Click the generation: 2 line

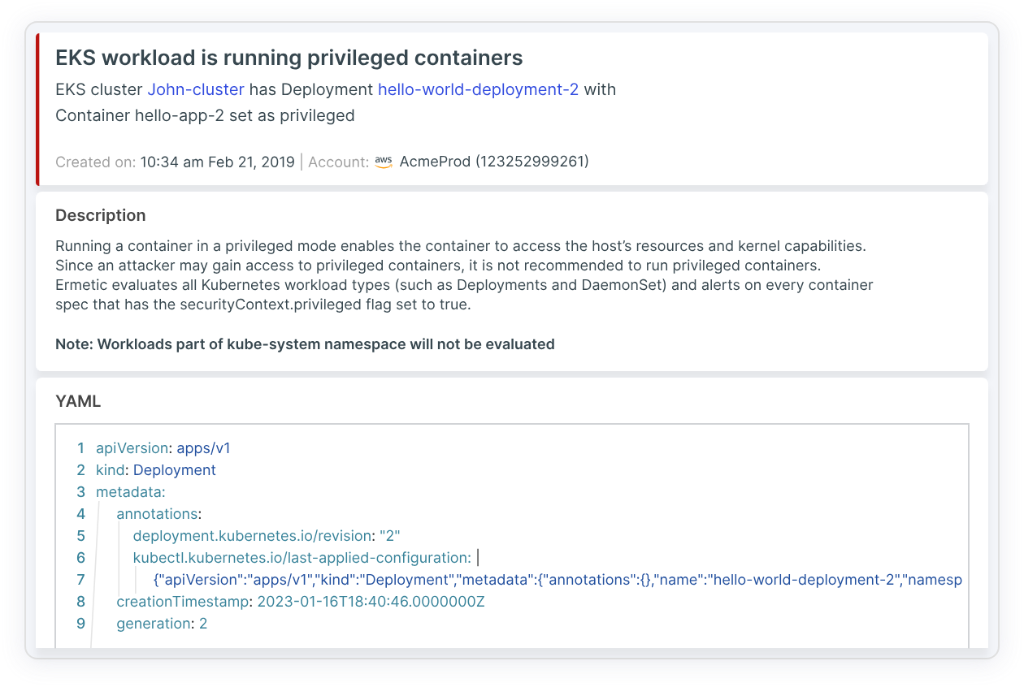click(x=162, y=624)
